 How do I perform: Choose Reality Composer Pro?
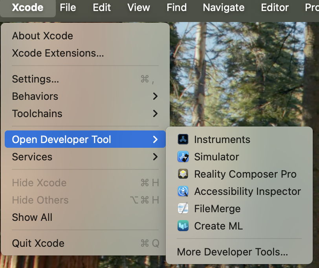coord(239,174)
